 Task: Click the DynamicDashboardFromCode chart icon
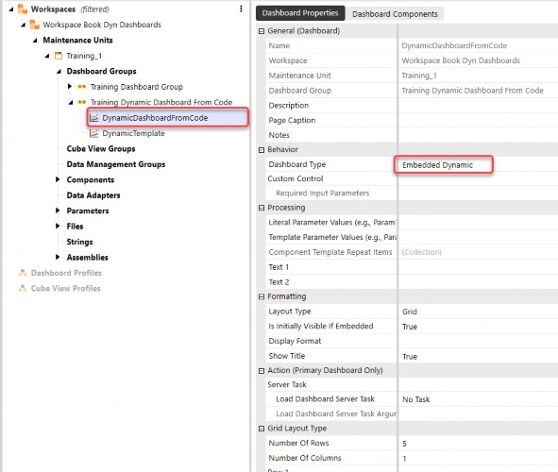[94, 118]
